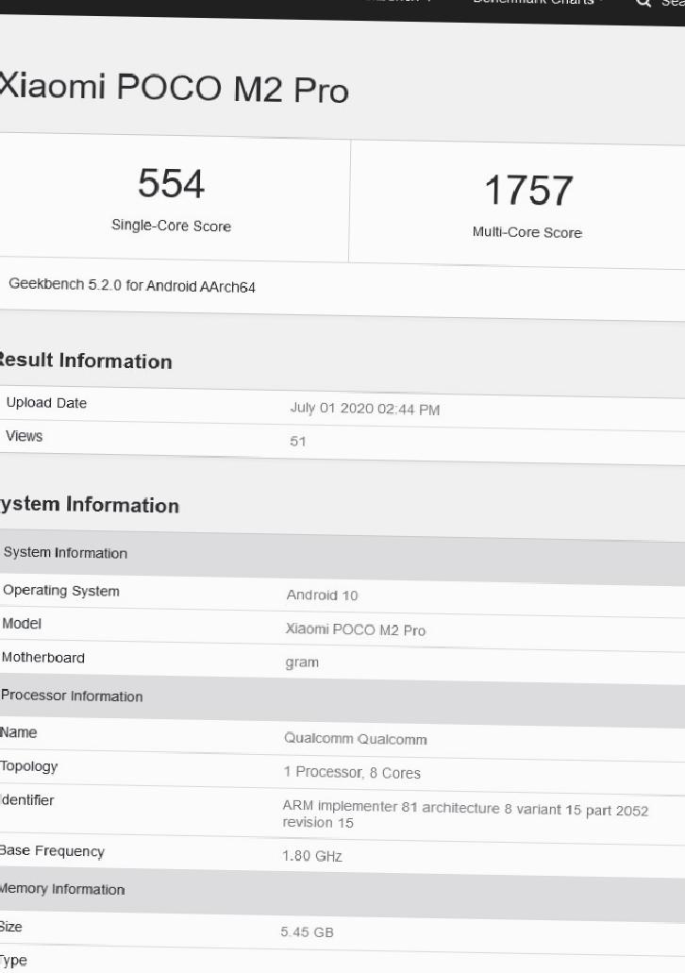The image size is (685, 973).
Task: Select Xiaomi POCO M2 Pro model value
Action: [x=356, y=629]
